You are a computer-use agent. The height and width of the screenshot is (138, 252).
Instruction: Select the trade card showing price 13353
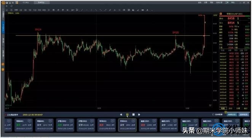(x=148, y=125)
